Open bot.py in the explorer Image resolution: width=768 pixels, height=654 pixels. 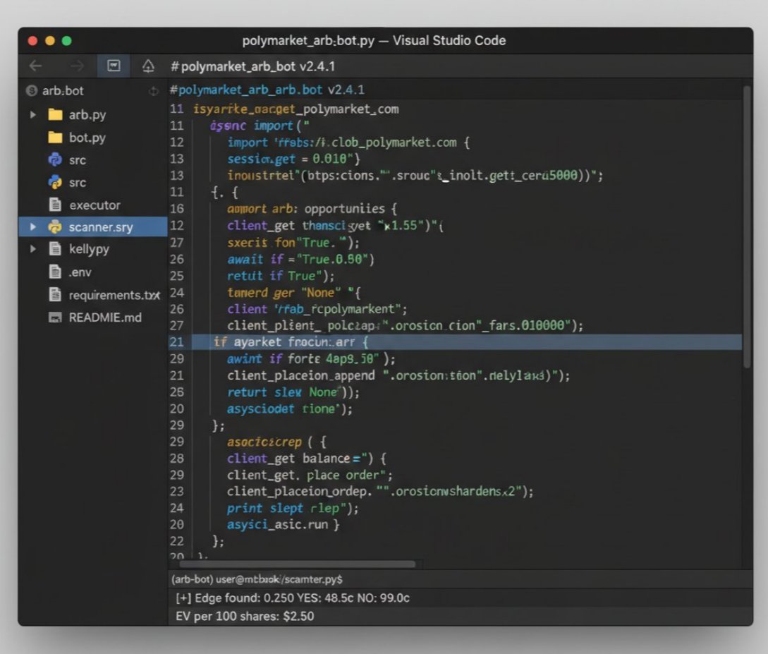[x=87, y=138]
